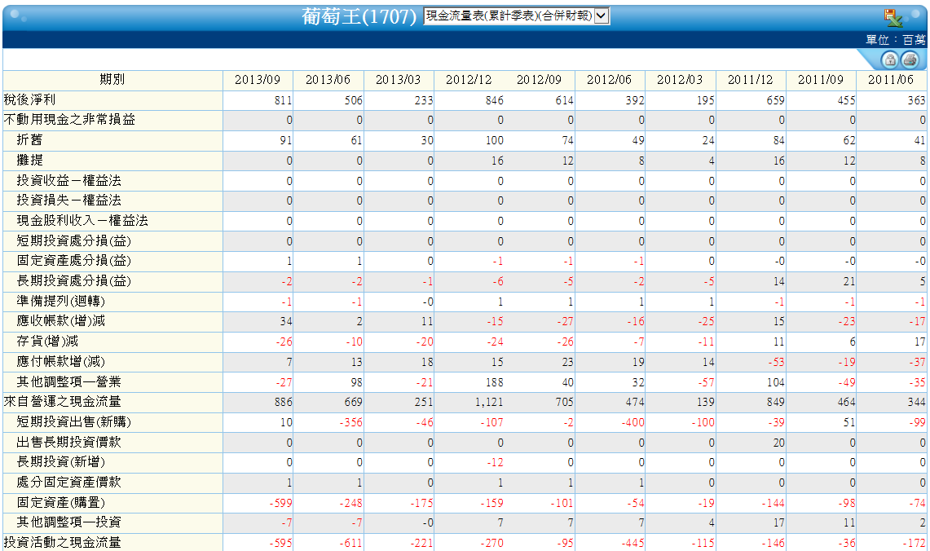Click the 投資活動之現金流量 row label

point(62,543)
